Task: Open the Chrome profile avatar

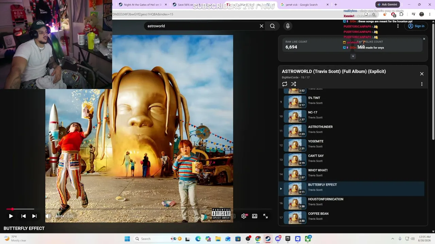Action: [422, 14]
